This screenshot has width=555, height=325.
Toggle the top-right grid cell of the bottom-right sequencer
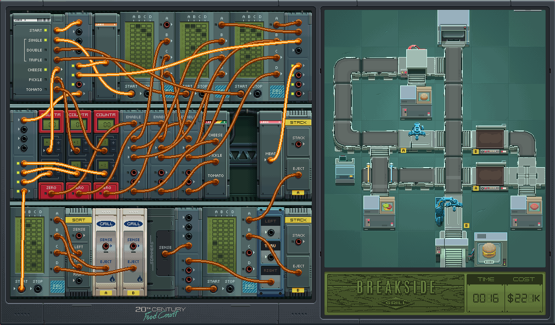pyautogui.click(x=233, y=221)
